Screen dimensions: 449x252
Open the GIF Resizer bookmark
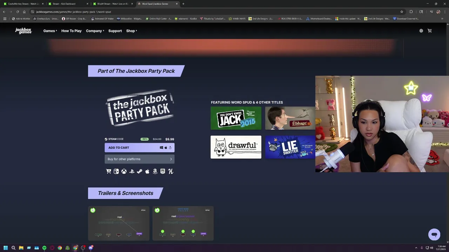tap(74, 19)
